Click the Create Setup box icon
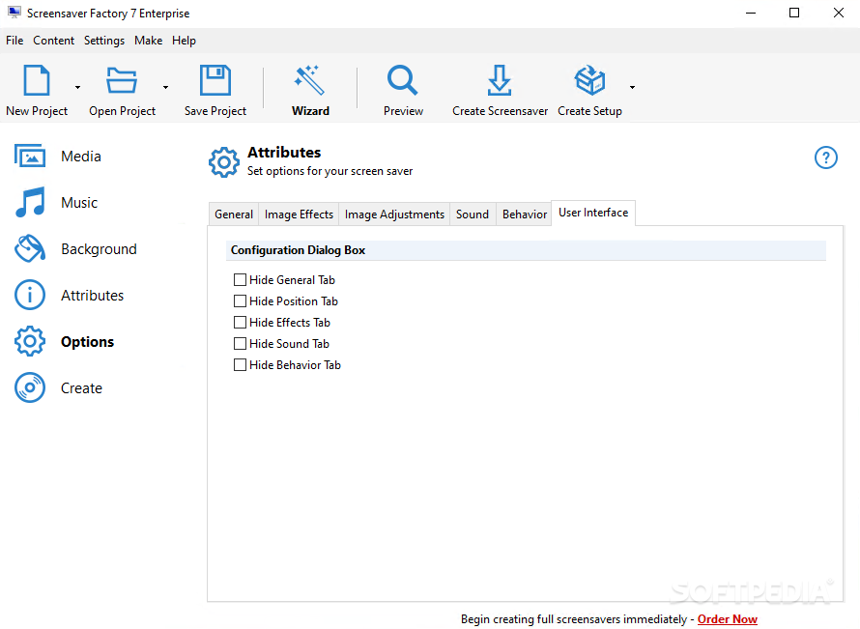Image resolution: width=860 pixels, height=629 pixels. coord(589,80)
